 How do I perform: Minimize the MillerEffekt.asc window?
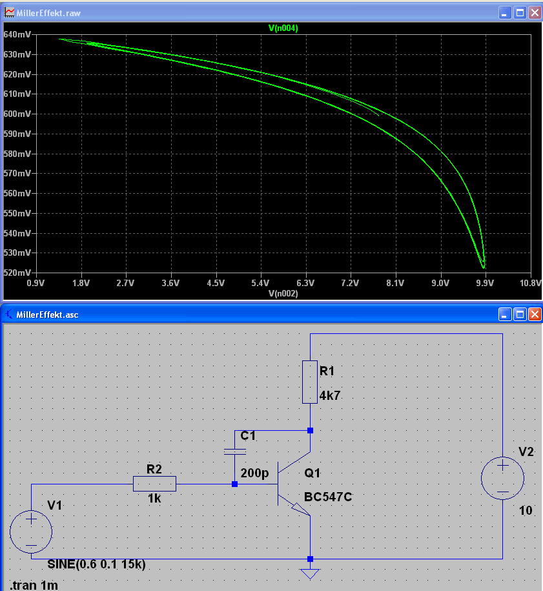tap(504, 315)
